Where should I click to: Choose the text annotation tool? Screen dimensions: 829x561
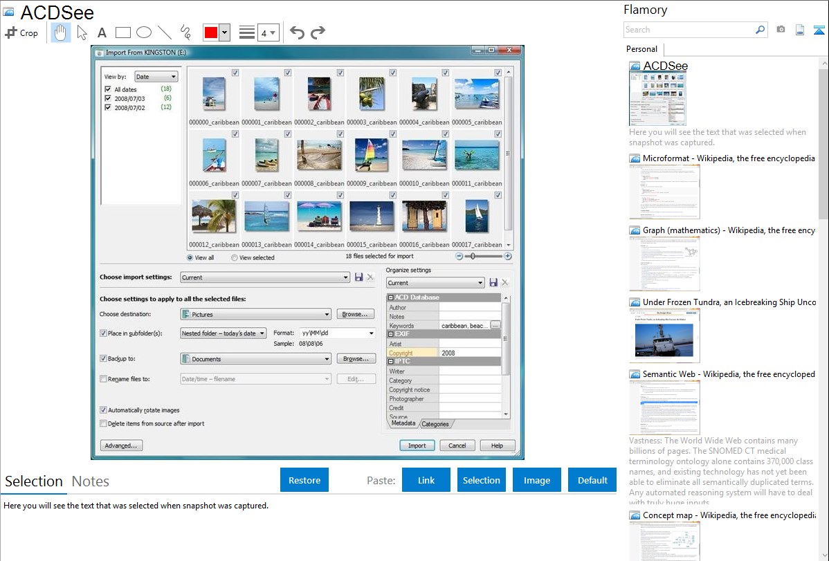point(102,33)
